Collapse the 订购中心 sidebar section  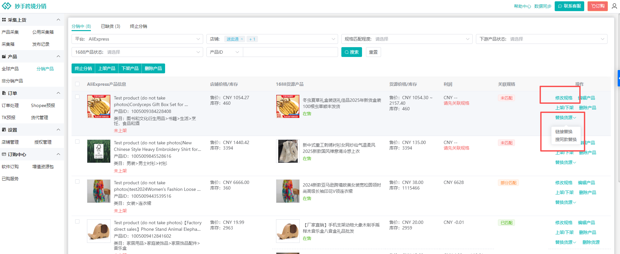[58, 154]
